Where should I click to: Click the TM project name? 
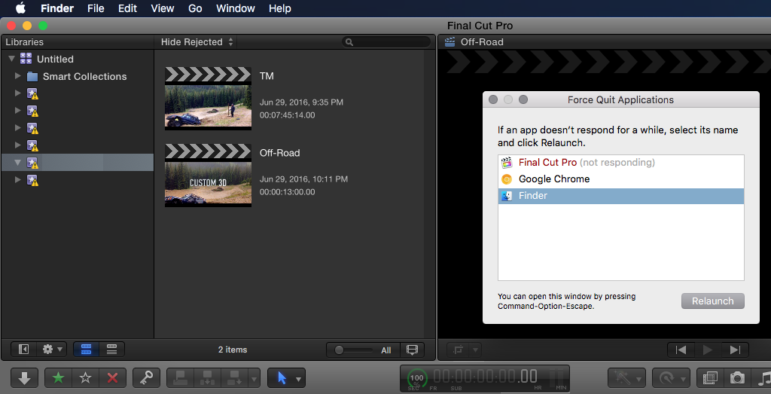pos(267,76)
